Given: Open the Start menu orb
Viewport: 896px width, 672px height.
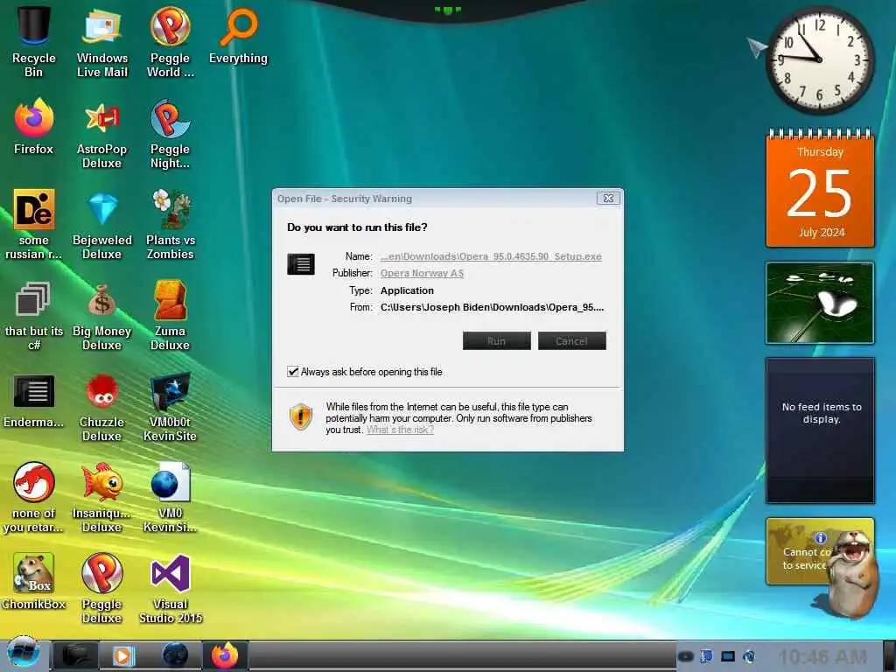Looking at the screenshot, I should pyautogui.click(x=23, y=653).
